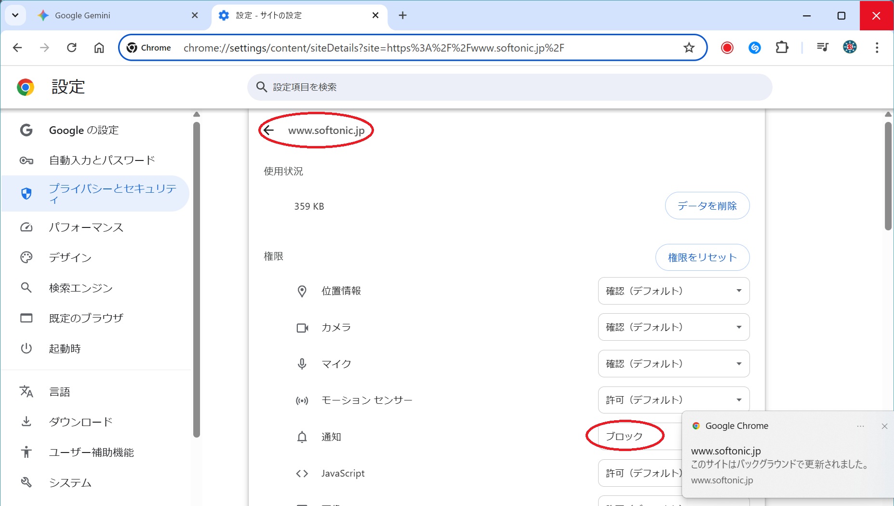This screenshot has height=506, width=894.
Task: Expand the 位置情報 permission dropdown
Action: pyautogui.click(x=673, y=291)
